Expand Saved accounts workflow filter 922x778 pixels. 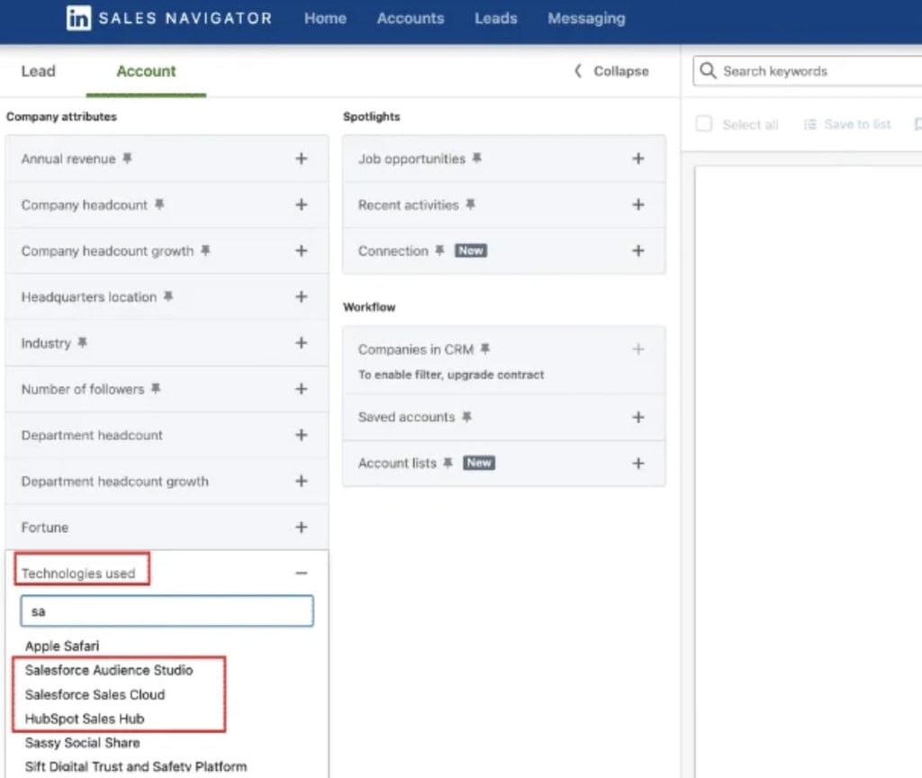638,417
